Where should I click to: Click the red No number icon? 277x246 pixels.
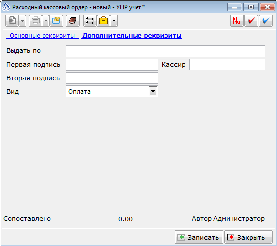tap(237, 21)
